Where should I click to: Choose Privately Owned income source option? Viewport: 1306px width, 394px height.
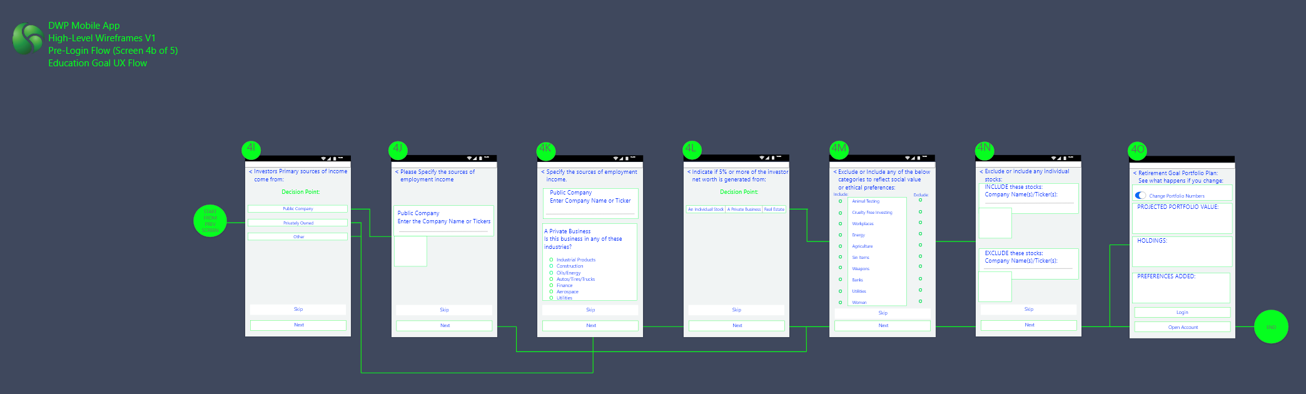click(x=298, y=223)
